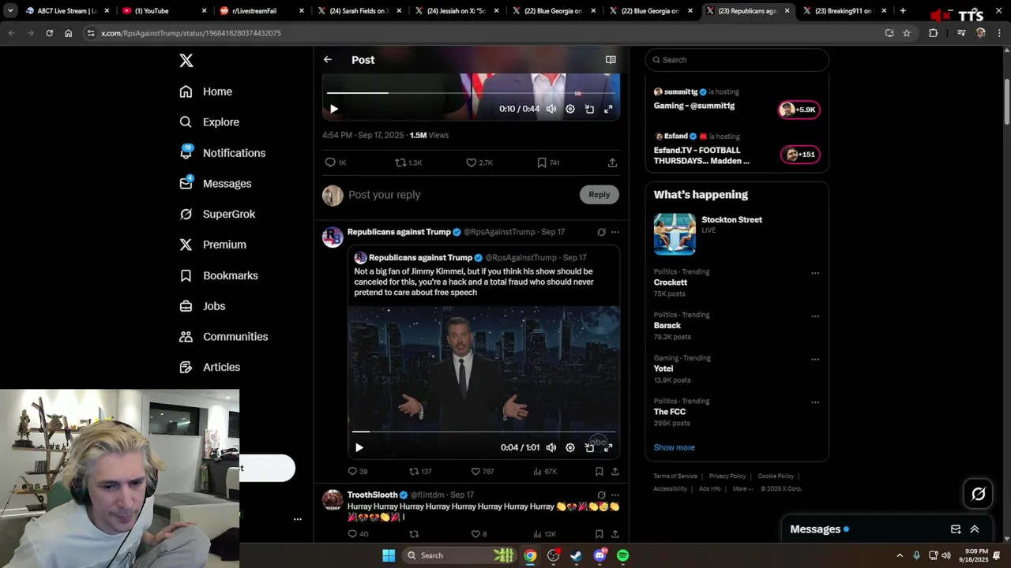Join summit1g space with +5.9K
Viewport: 1011px width, 568px height.
pyautogui.click(x=799, y=110)
